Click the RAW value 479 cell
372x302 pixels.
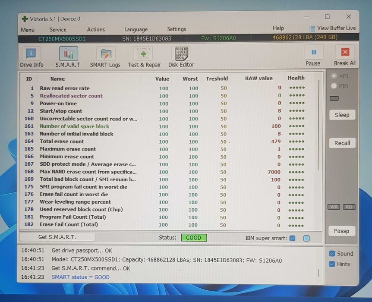pos(276,142)
